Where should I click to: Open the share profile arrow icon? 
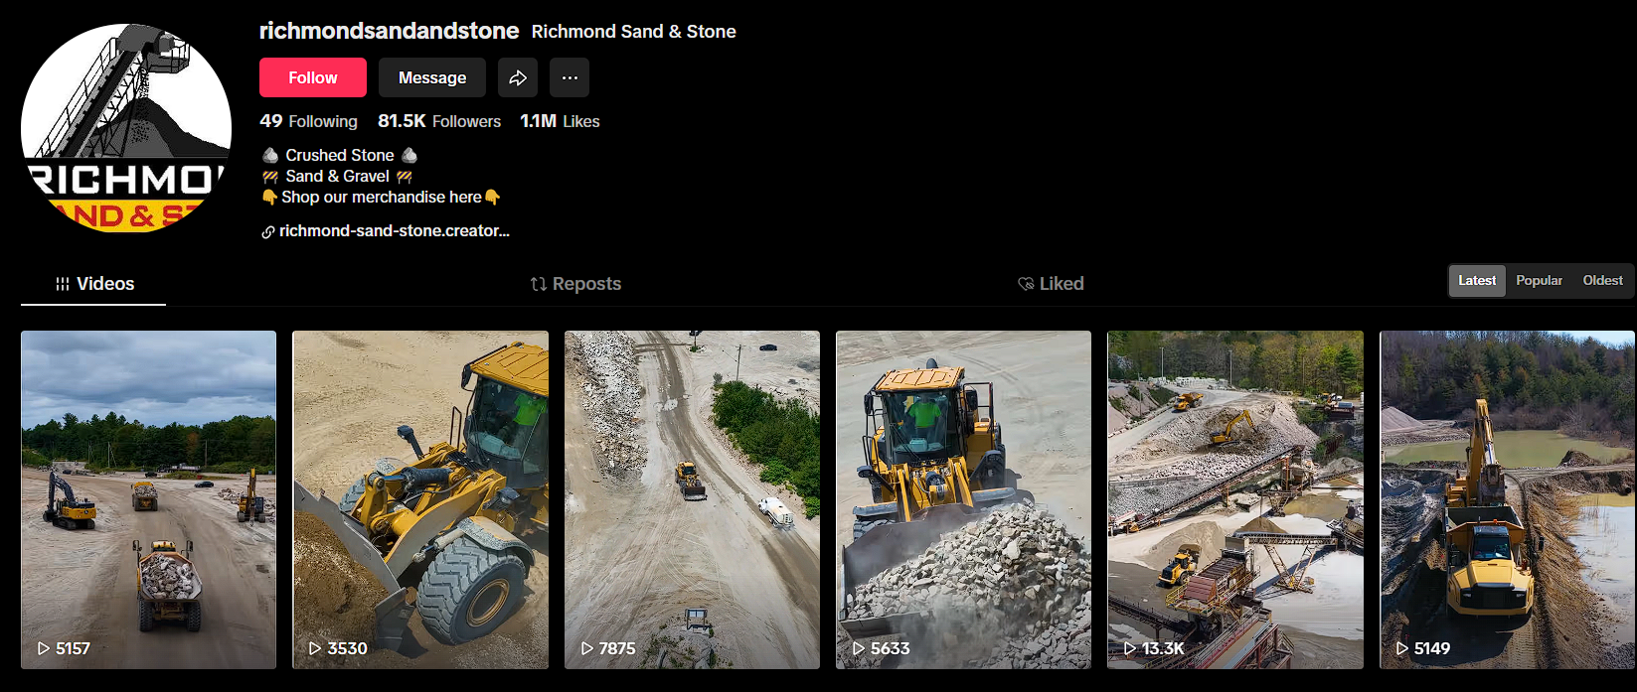pyautogui.click(x=518, y=76)
